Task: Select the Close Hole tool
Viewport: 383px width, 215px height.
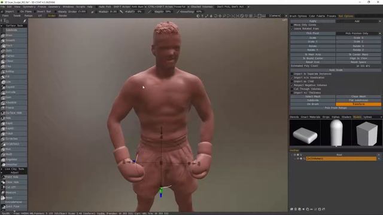Action: click(14, 182)
